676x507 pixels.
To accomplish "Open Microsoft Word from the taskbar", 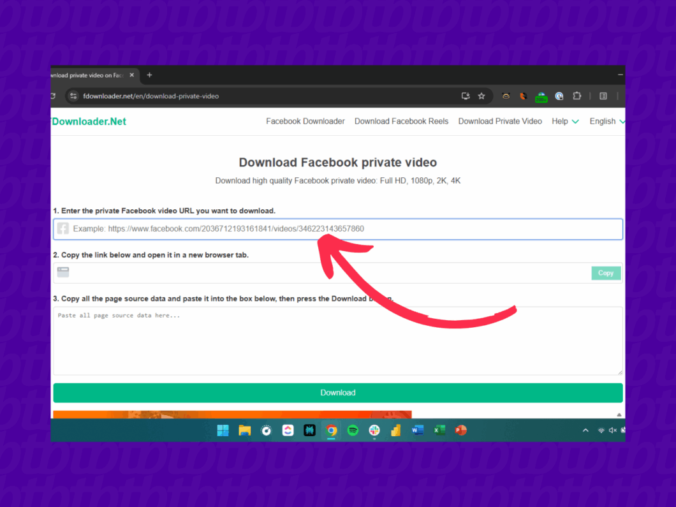I will point(417,430).
